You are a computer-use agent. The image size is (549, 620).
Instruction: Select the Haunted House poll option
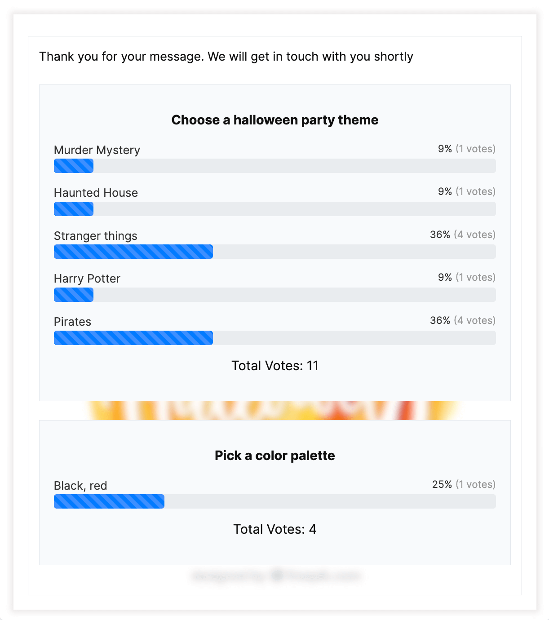pos(96,193)
